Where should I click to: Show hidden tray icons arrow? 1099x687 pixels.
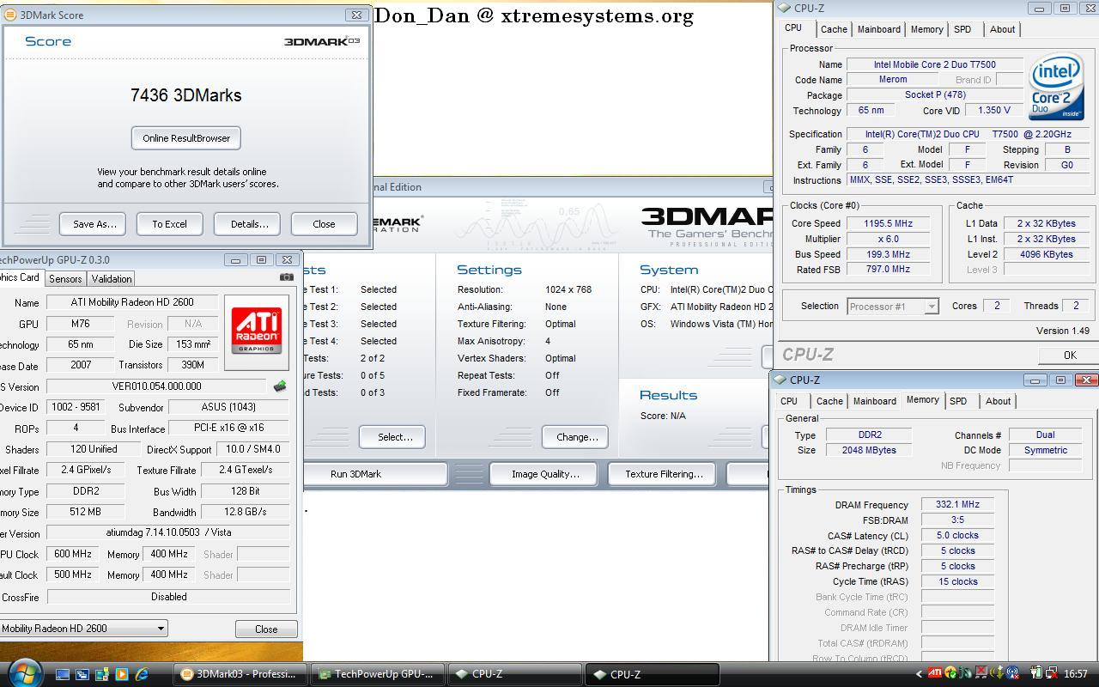919,674
